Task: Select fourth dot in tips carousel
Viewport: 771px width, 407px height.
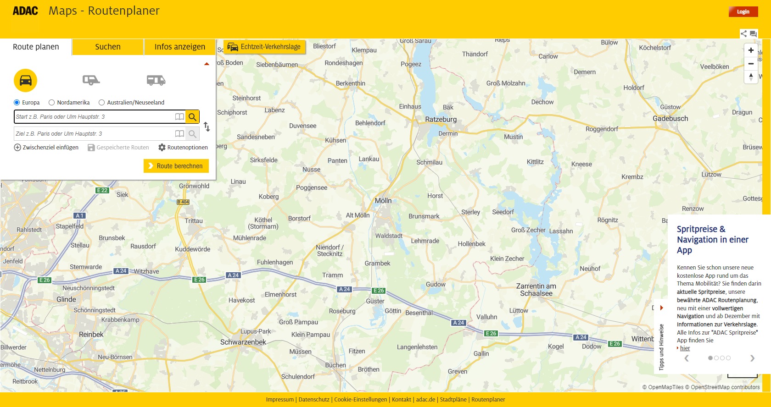Action: tap(728, 358)
